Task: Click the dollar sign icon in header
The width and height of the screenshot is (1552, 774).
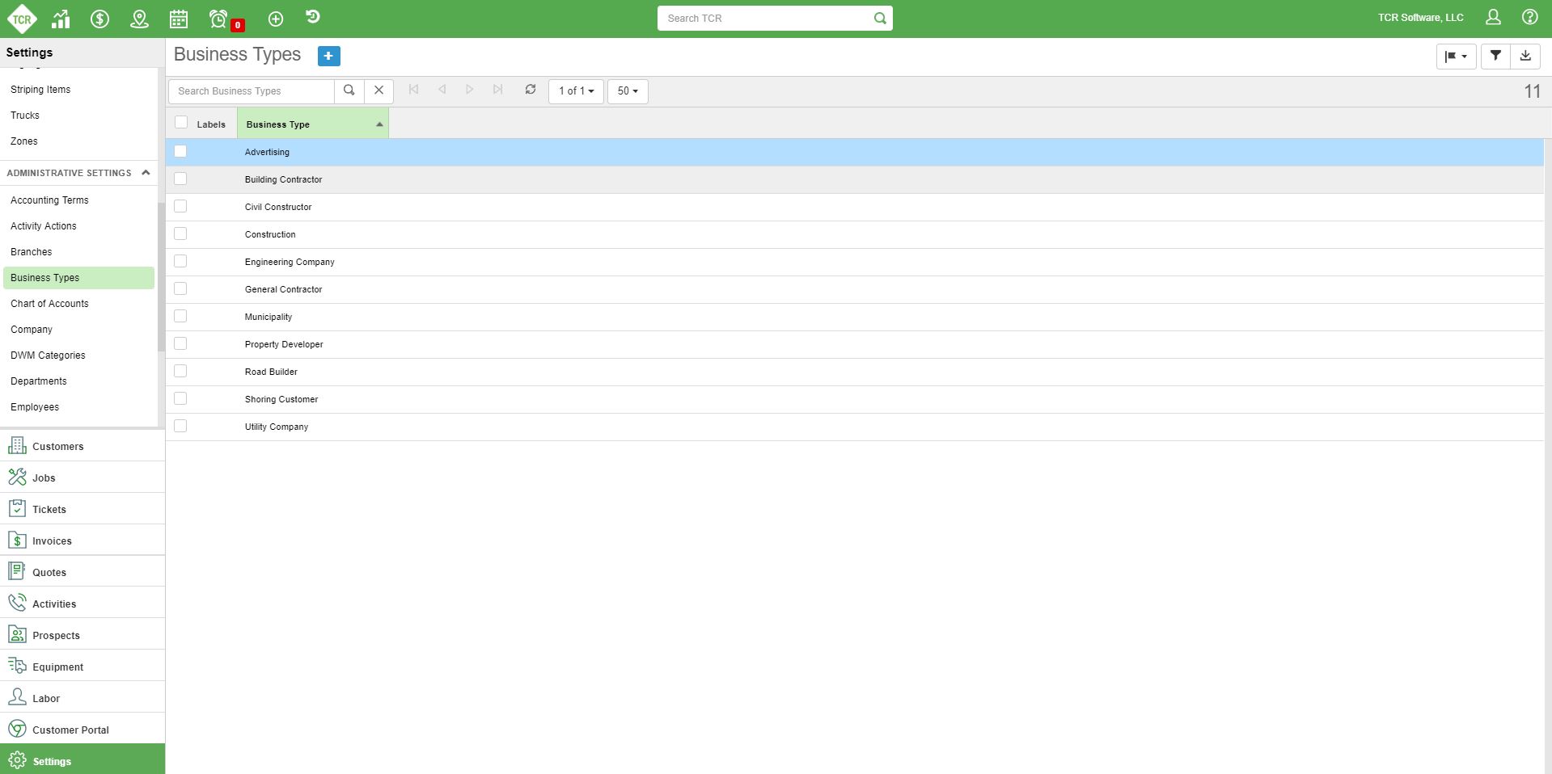Action: [x=99, y=19]
